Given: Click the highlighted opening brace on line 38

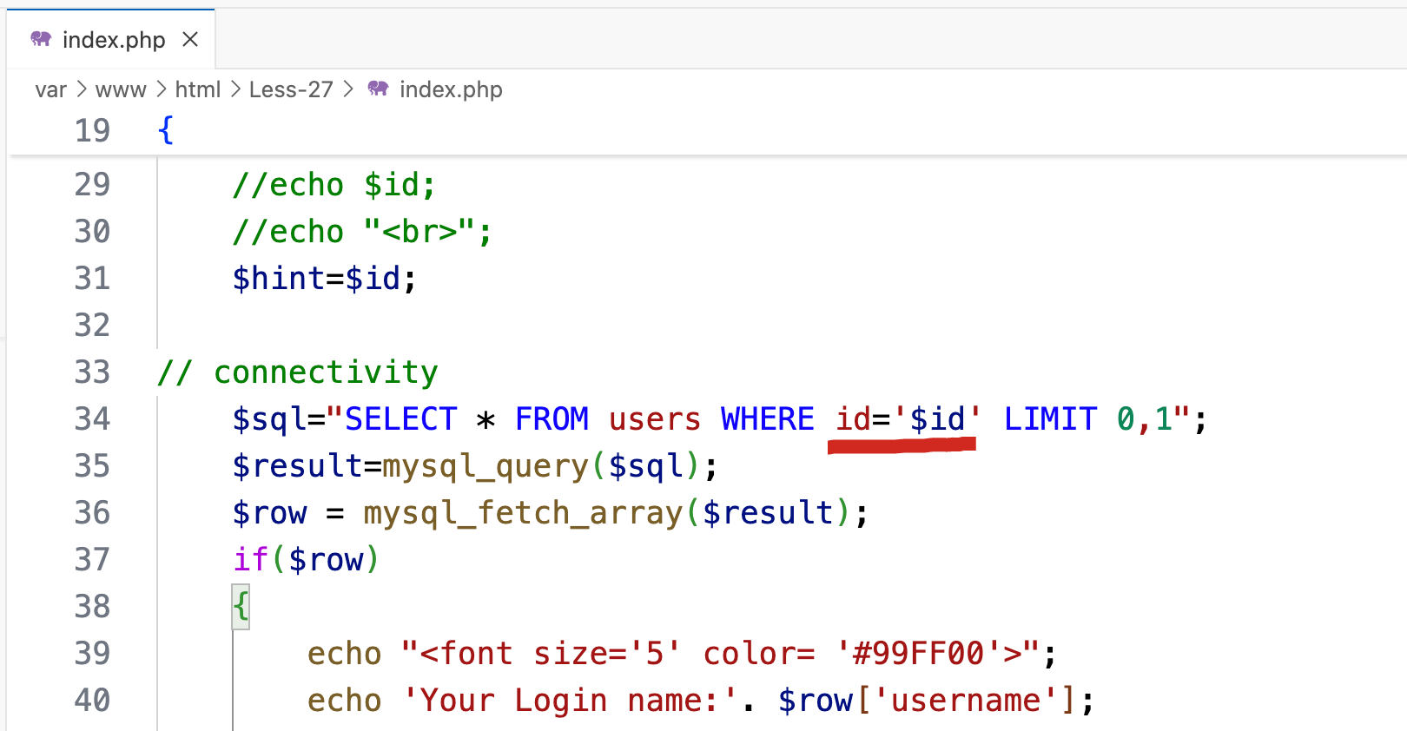Looking at the screenshot, I should [x=241, y=606].
